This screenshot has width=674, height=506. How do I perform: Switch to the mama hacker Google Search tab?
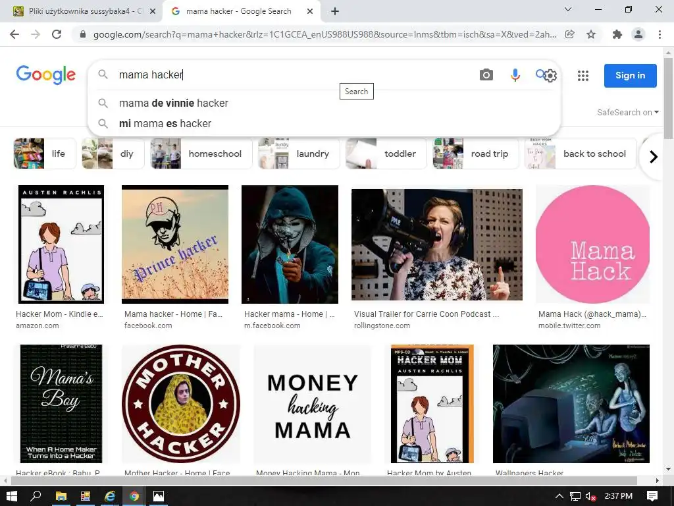point(242,11)
